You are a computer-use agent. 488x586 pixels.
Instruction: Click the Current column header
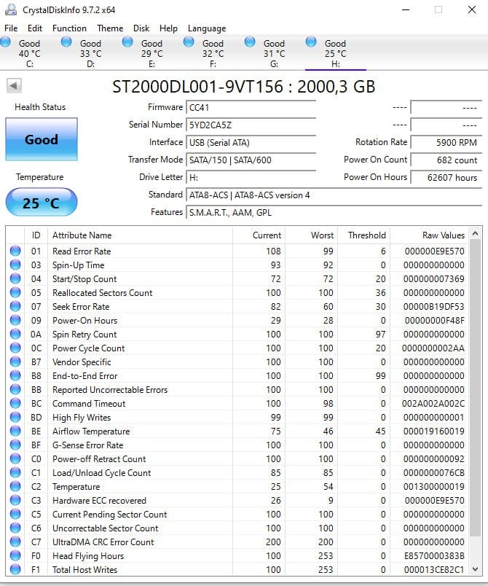pyautogui.click(x=259, y=235)
